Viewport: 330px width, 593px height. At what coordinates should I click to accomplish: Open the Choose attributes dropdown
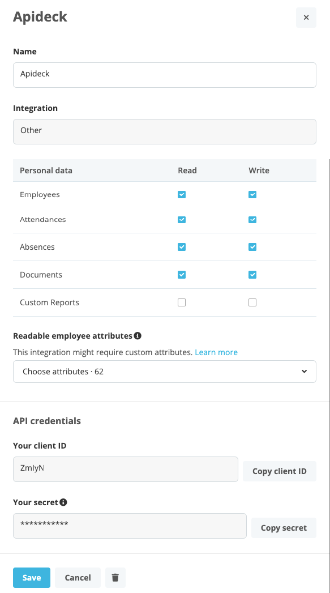pos(164,372)
